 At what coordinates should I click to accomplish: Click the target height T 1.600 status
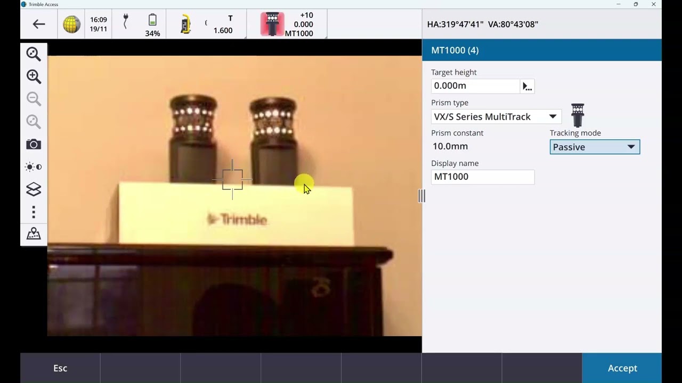pos(223,24)
